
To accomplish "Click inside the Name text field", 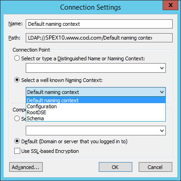I will tap(99, 24).
